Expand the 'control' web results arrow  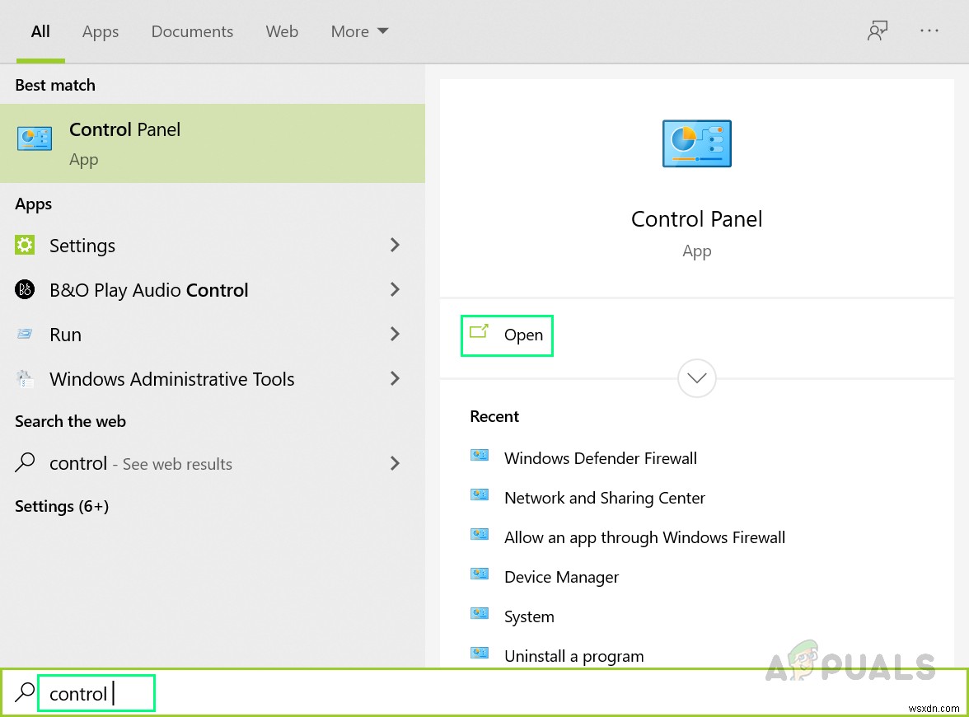395,463
